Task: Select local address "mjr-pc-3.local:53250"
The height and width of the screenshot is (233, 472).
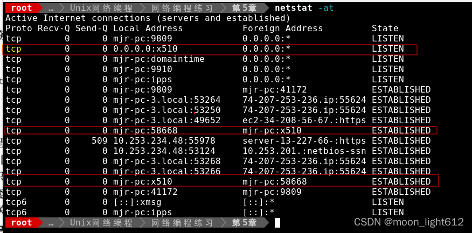Action: (167, 110)
